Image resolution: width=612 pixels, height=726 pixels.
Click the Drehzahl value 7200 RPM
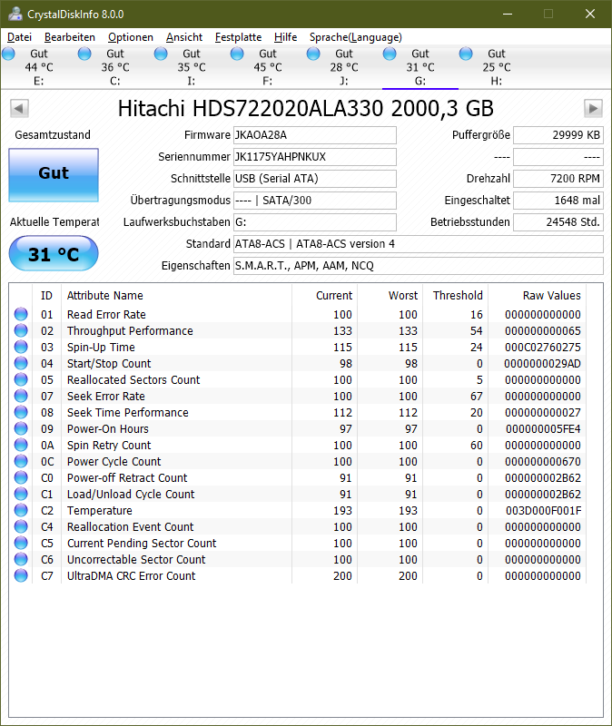tap(558, 179)
